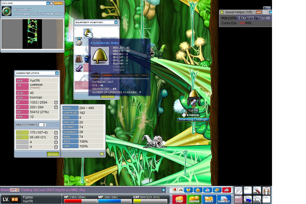Open the World map from mini map

click(x=58, y=3)
